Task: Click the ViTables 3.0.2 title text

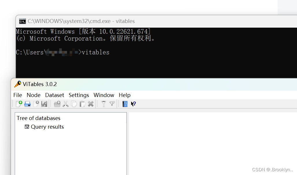Action: pyautogui.click(x=40, y=84)
